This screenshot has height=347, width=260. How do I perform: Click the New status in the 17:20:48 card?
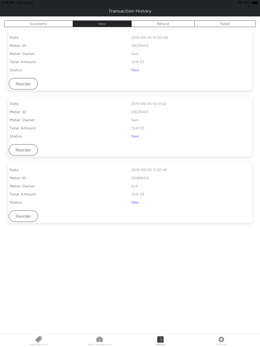[135, 202]
